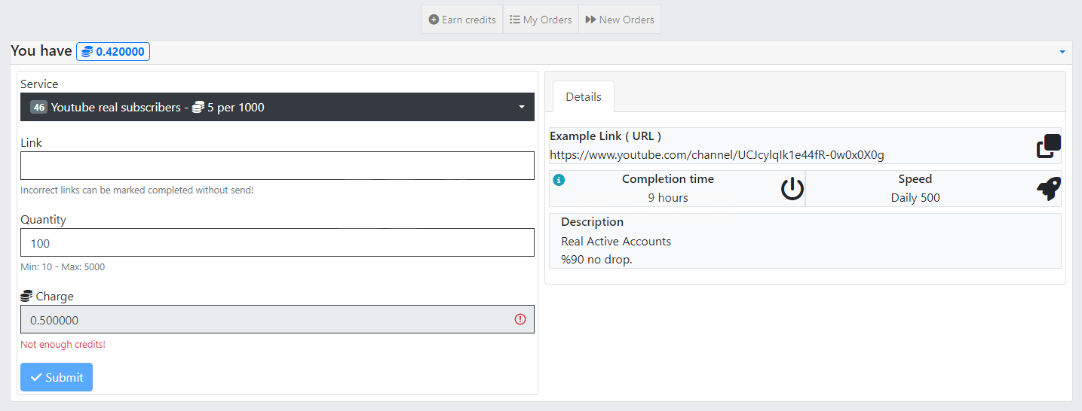Viewport: 1082px width, 411px height.
Task: Click the copy icon beside Example Link
Action: coord(1048,146)
